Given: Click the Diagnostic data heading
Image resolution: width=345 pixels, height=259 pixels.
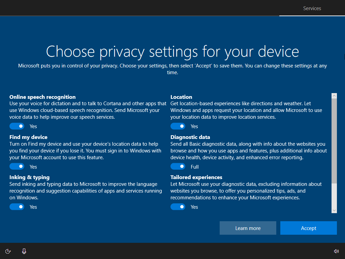Looking at the screenshot, I should (190, 137).
